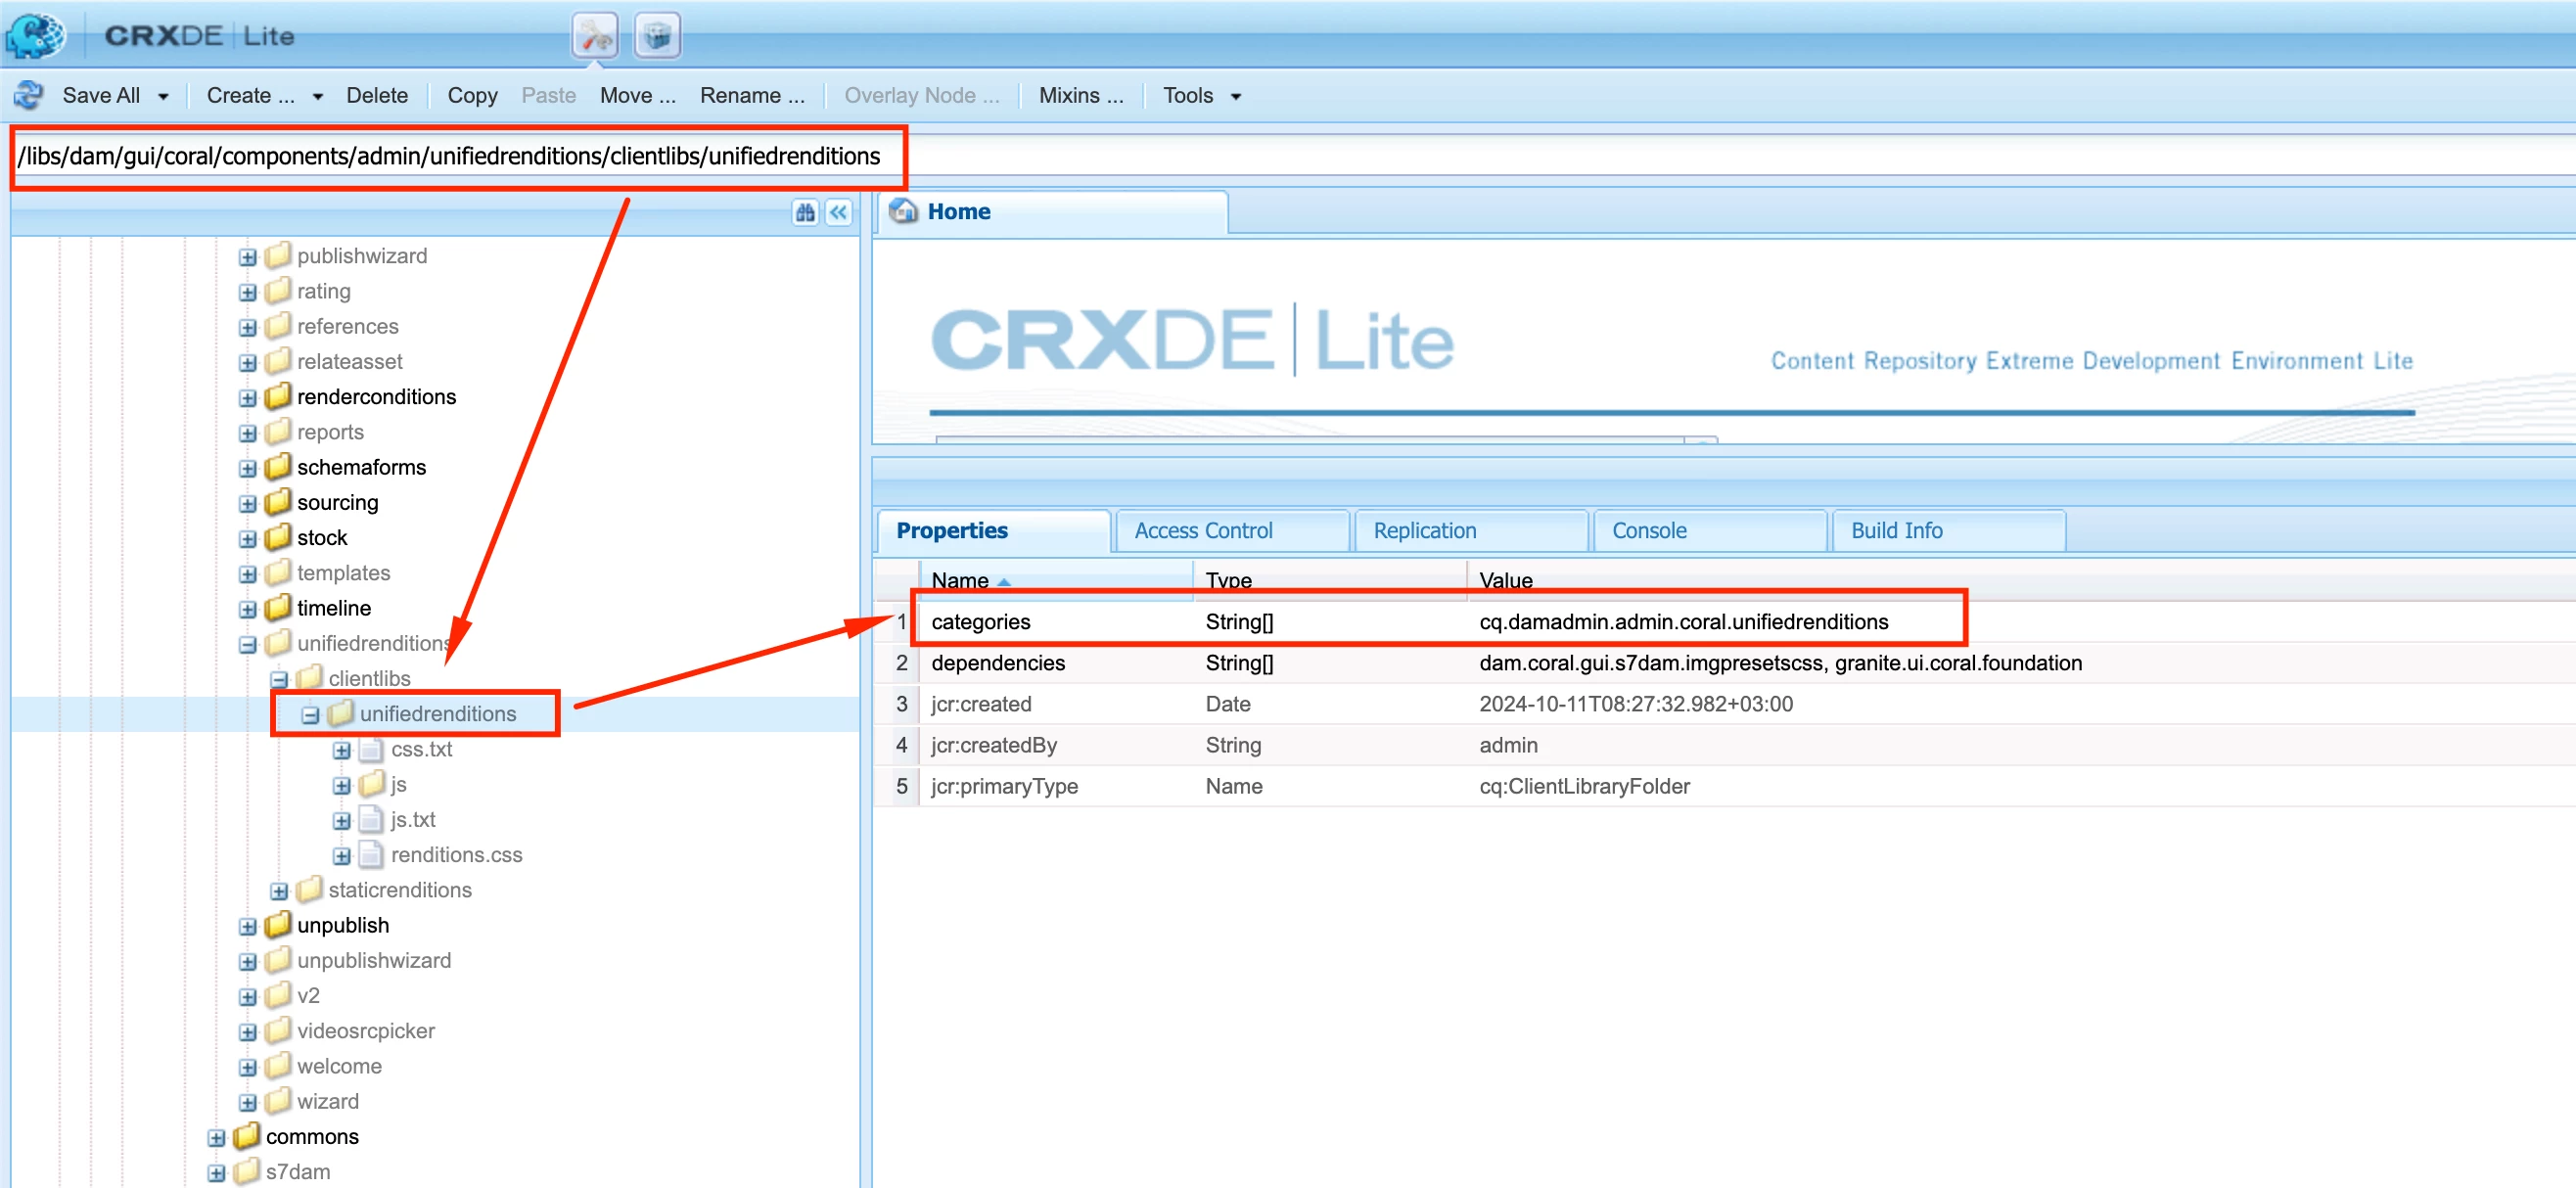The width and height of the screenshot is (2576, 1188).
Task: Collapse the clientlibs tree node
Action: tap(279, 680)
